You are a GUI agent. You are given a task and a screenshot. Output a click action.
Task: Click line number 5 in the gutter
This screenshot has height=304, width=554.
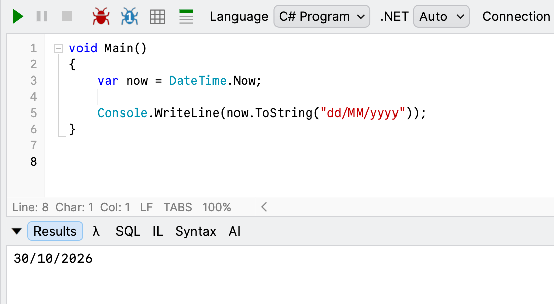point(33,113)
